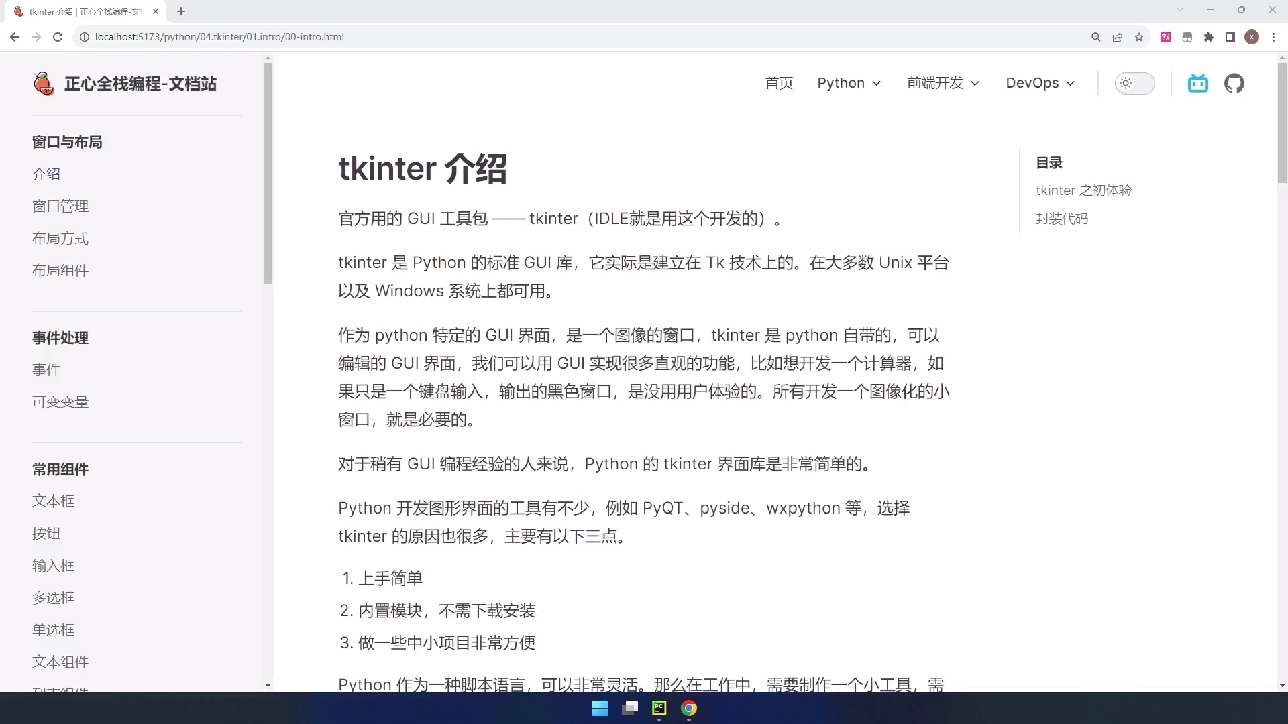Click the site logo apple icon

pyautogui.click(x=44, y=84)
